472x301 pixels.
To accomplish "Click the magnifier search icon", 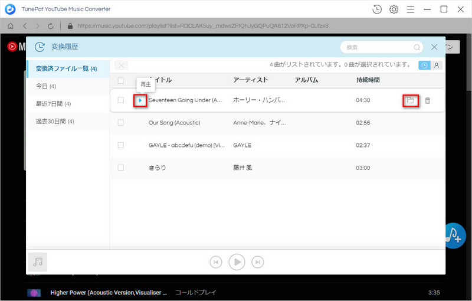I will coord(417,47).
